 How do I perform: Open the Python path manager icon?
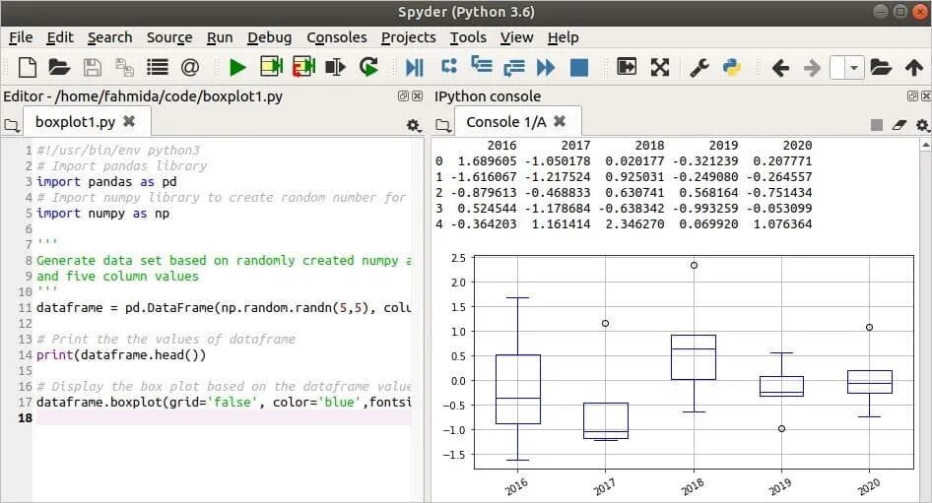[x=732, y=67]
